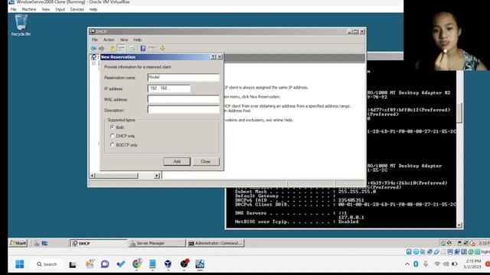Click the Up one level folder icon
This screenshot has width=490, height=275.
pos(113,48)
